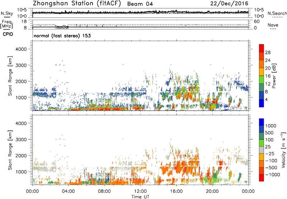
Task: Click the -500 label on the velocity colorbar
Action: point(271,167)
